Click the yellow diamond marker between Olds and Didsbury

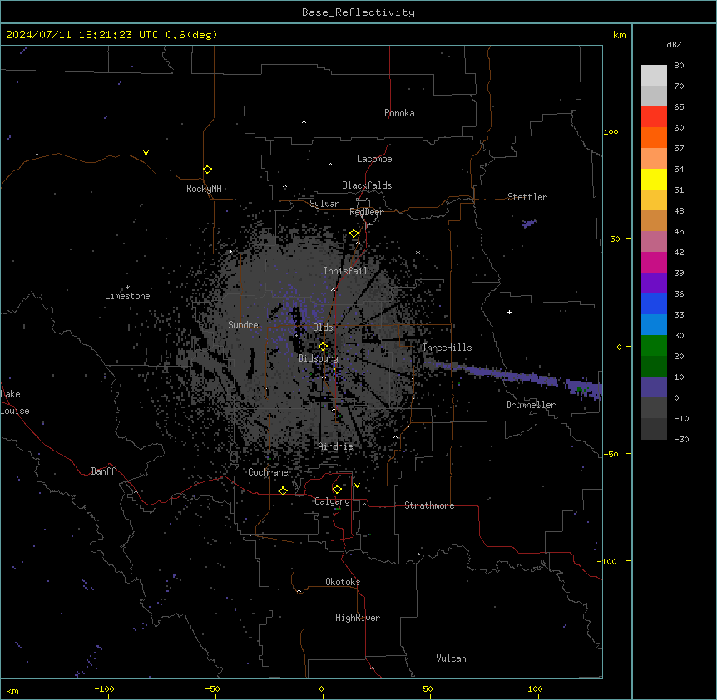[323, 347]
